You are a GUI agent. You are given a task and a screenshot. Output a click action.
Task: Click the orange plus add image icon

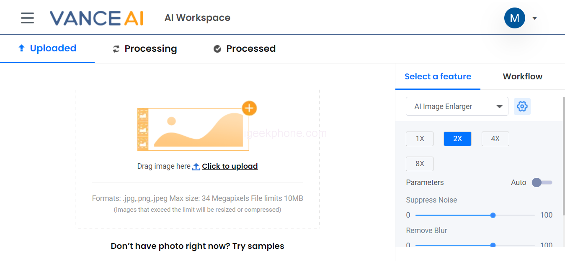(x=249, y=109)
